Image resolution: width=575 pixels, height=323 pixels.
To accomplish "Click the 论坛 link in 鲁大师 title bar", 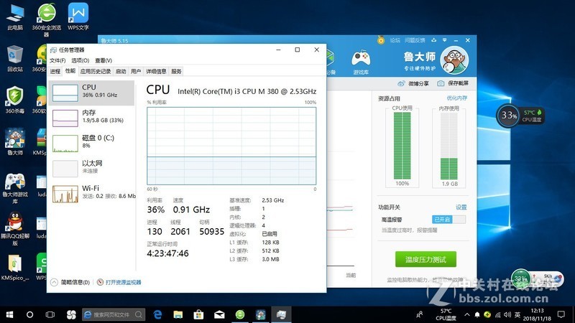I will tap(395, 40).
